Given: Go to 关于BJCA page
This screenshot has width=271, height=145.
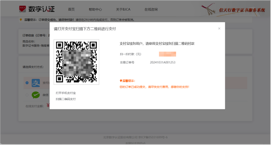Looking at the screenshot, I should coord(123,9).
